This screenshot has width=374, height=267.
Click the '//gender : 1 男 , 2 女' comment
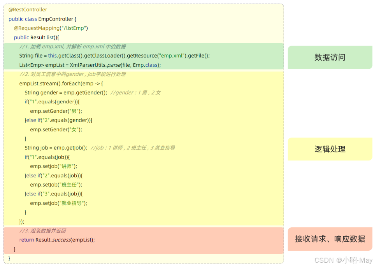tap(135, 92)
